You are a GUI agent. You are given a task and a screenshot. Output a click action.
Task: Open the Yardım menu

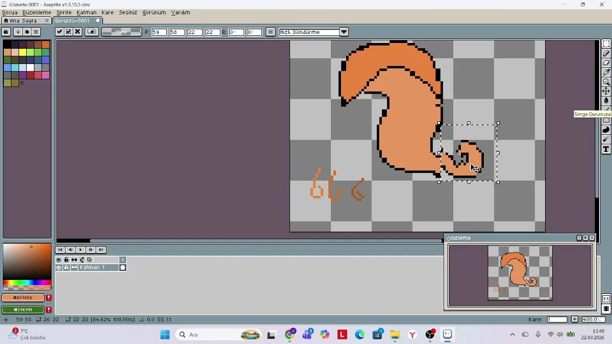(181, 12)
